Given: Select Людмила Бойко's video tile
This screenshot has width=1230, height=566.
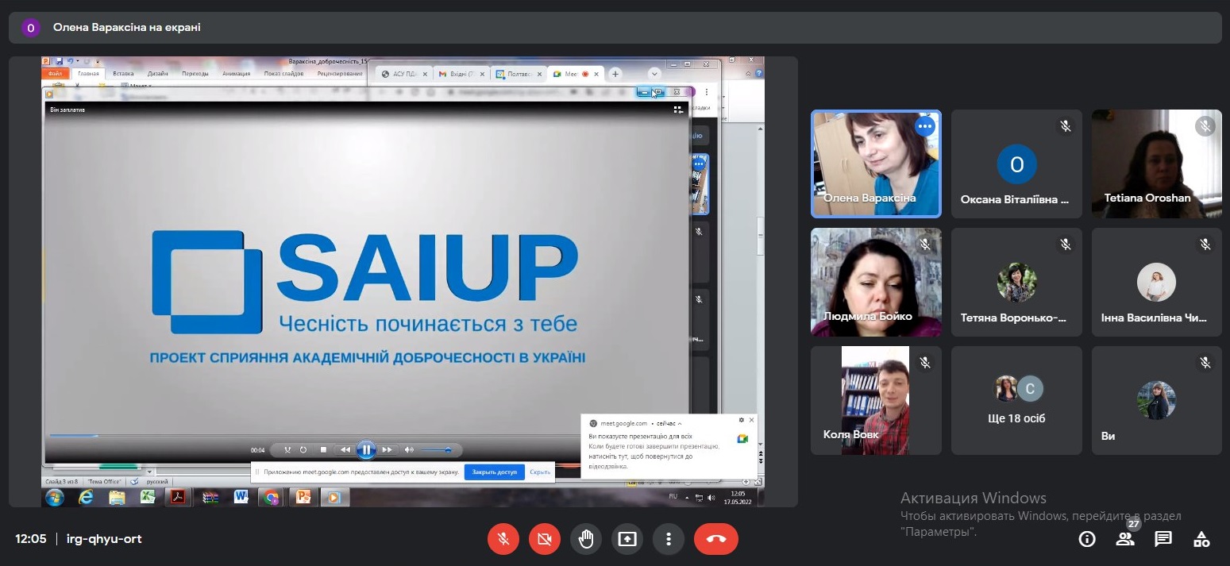Looking at the screenshot, I should [876, 282].
